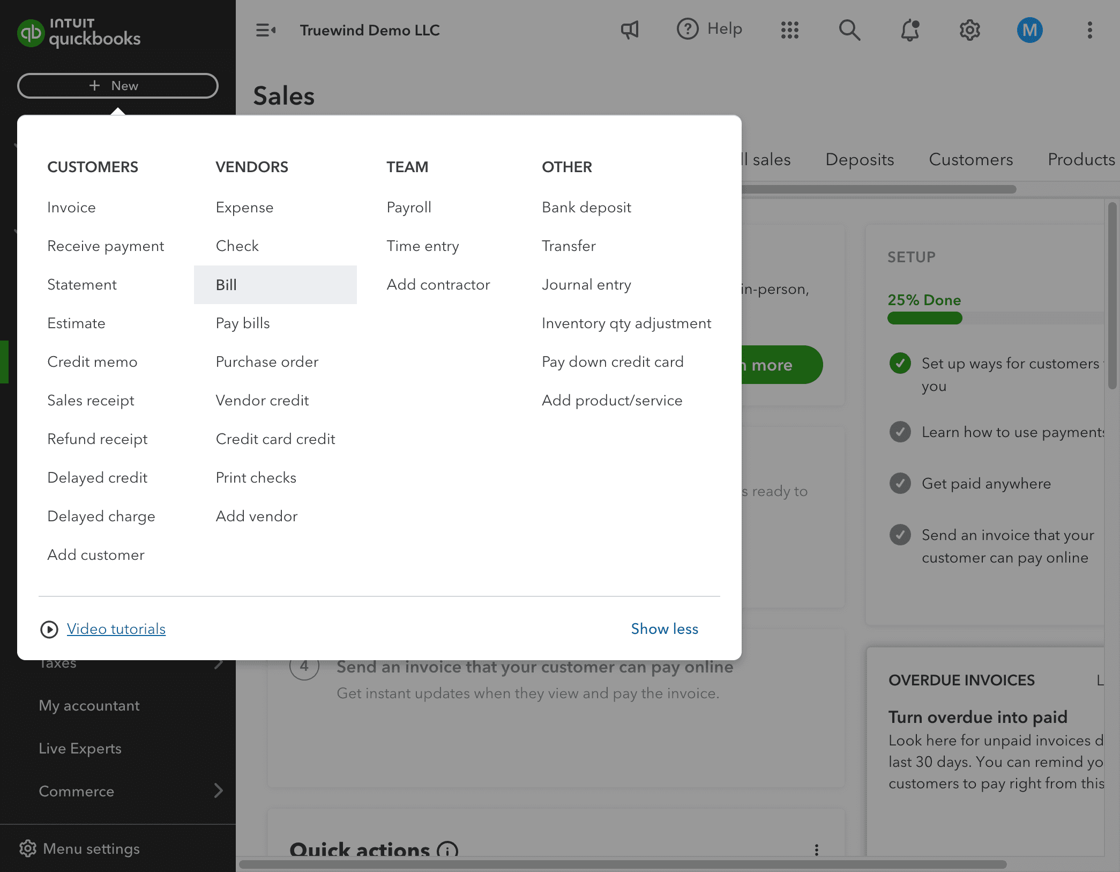1120x872 pixels.
Task: Open the three-dot overflow menu top right
Action: (x=1089, y=30)
